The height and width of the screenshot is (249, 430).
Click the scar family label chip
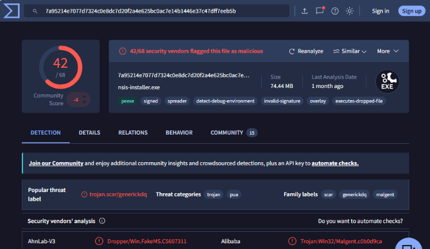tap(328, 194)
